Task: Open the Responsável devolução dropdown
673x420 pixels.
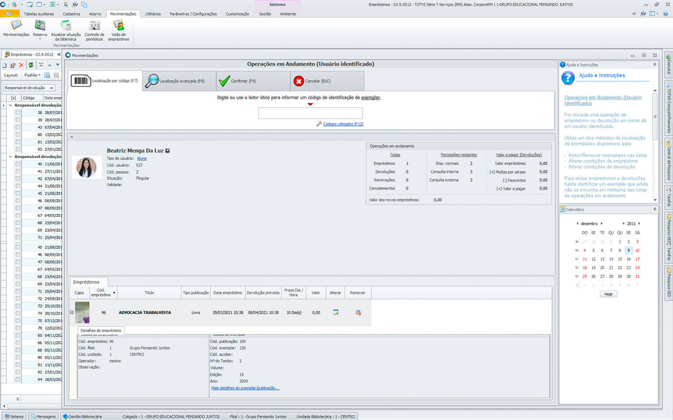Action: point(29,87)
